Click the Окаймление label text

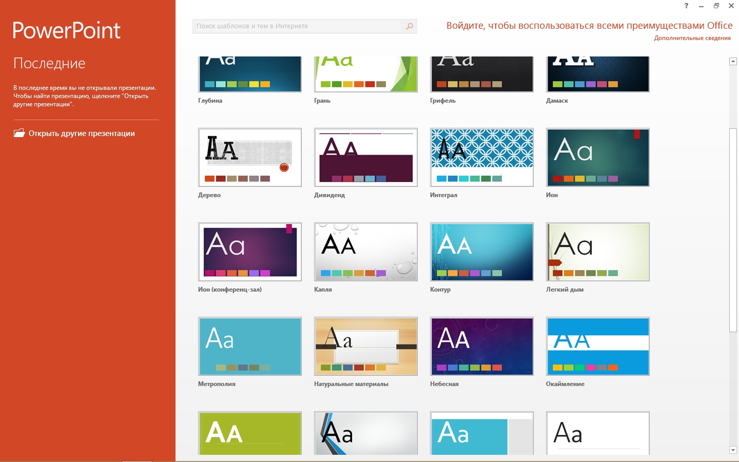click(x=565, y=384)
